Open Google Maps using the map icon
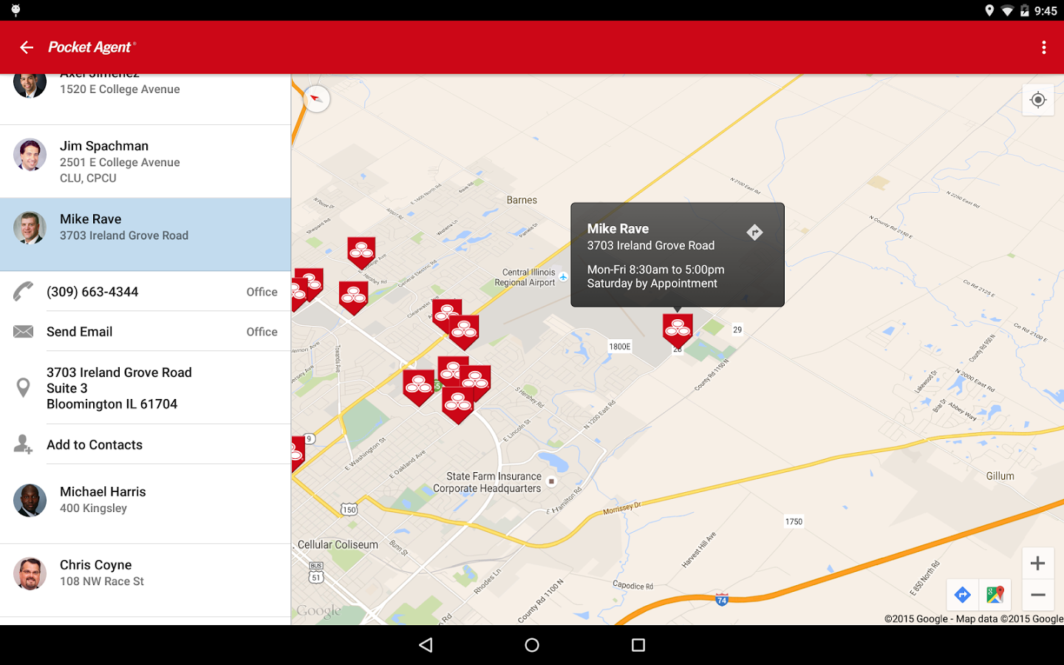Screen dimensions: 1064x665 (x=995, y=594)
